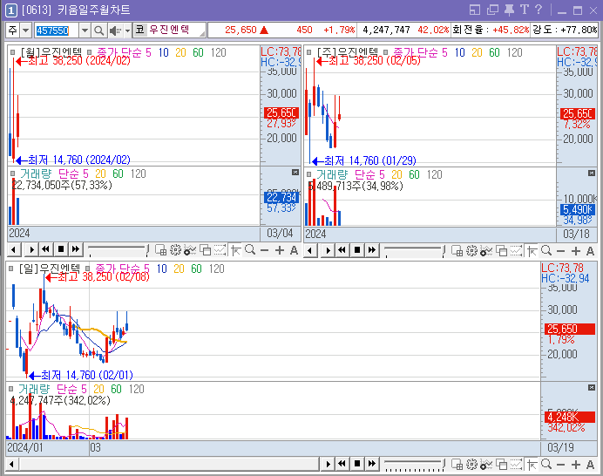Close the weekly chart volume panel
The image size is (603, 476).
pos(592,173)
